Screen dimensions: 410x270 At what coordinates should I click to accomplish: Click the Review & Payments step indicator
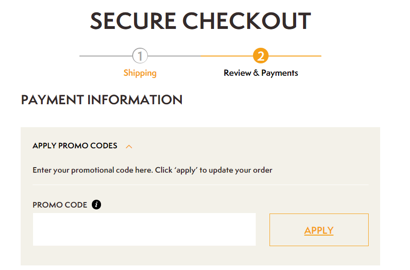coord(260,55)
